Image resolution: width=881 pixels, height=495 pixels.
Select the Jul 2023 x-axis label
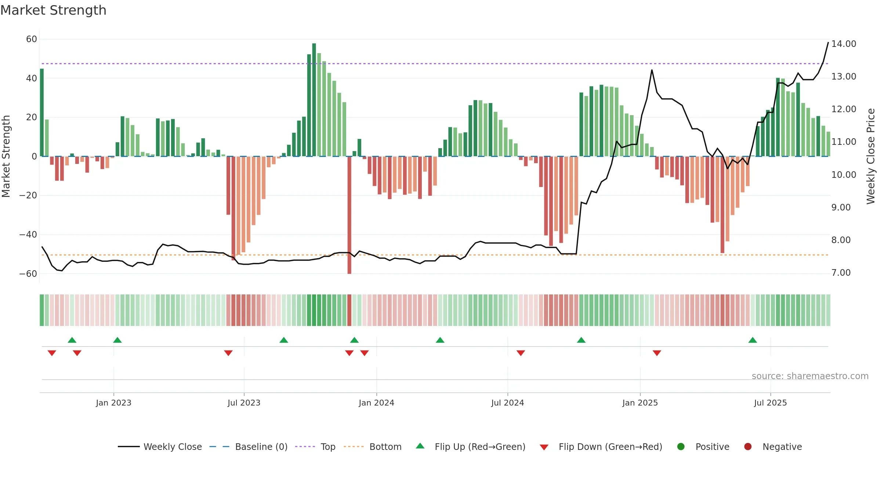click(244, 403)
